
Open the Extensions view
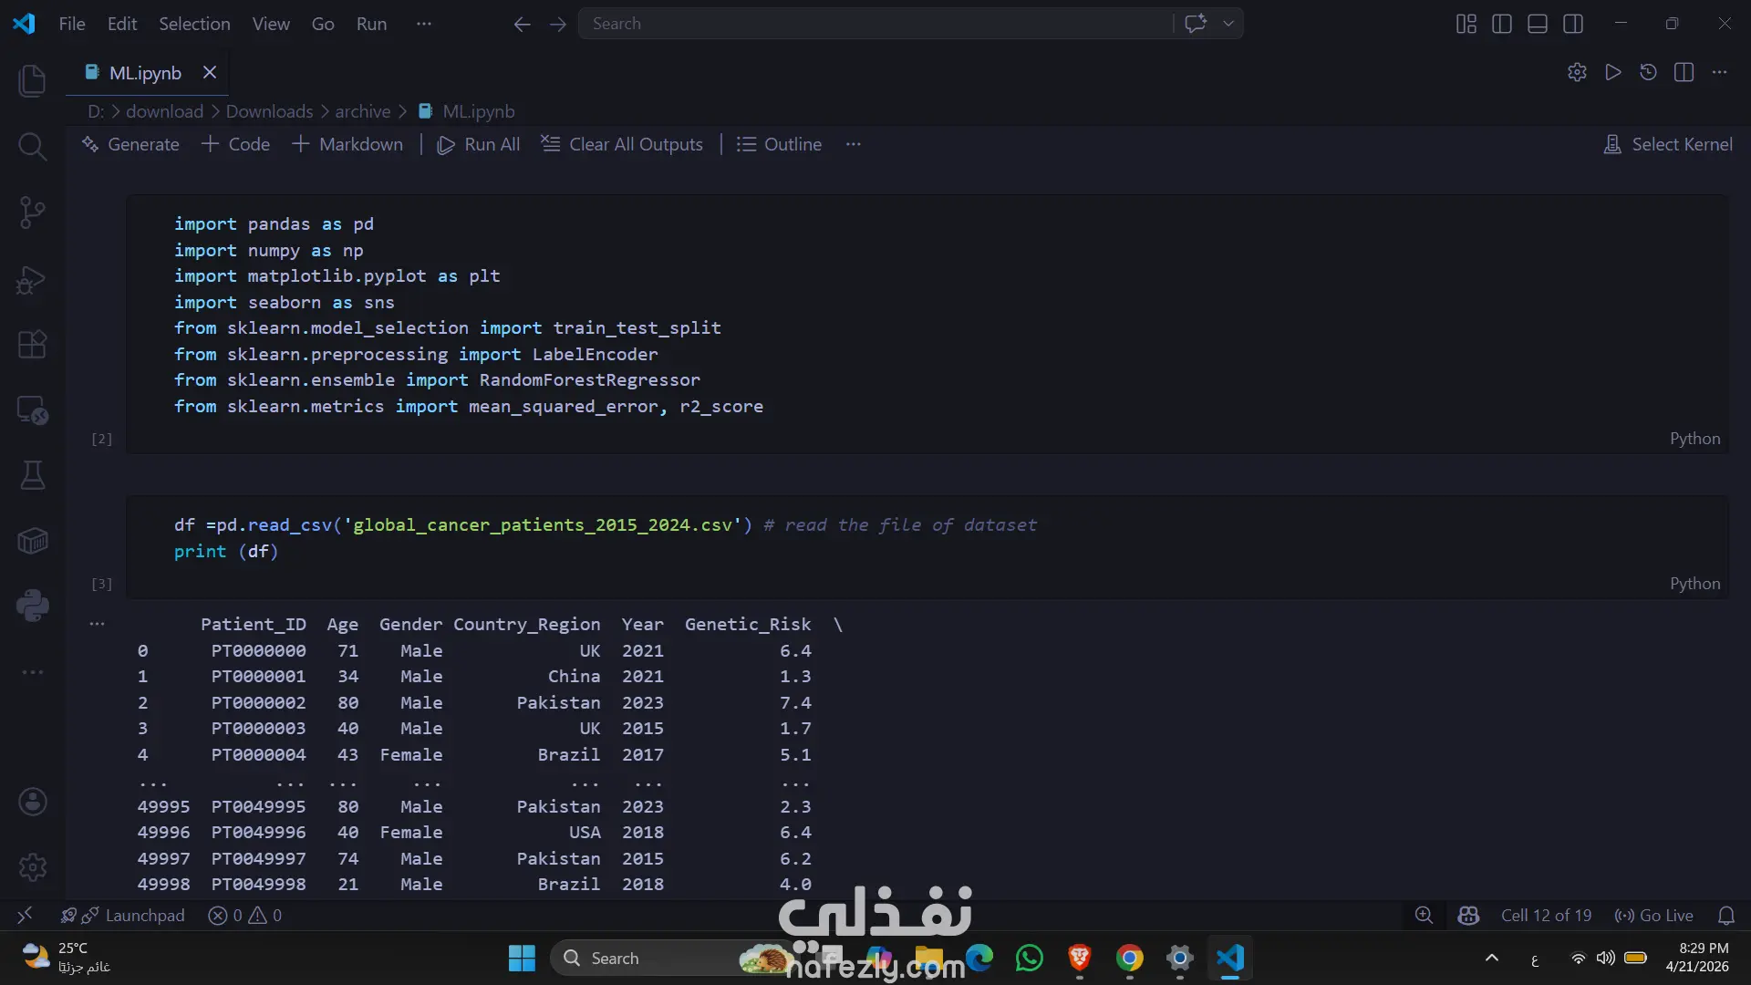[x=32, y=345]
